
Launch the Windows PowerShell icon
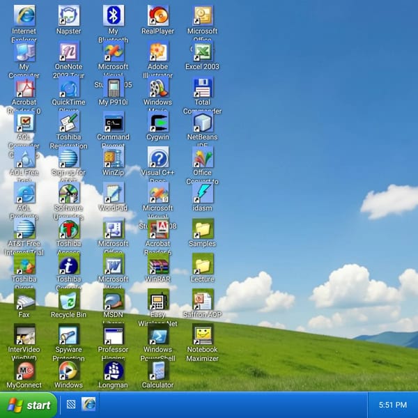(158, 334)
